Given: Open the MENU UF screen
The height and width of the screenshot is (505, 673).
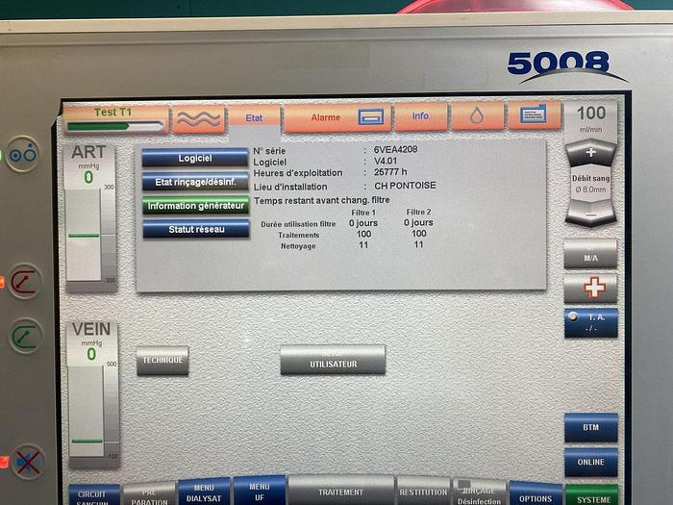Looking at the screenshot, I should pyautogui.click(x=260, y=491).
